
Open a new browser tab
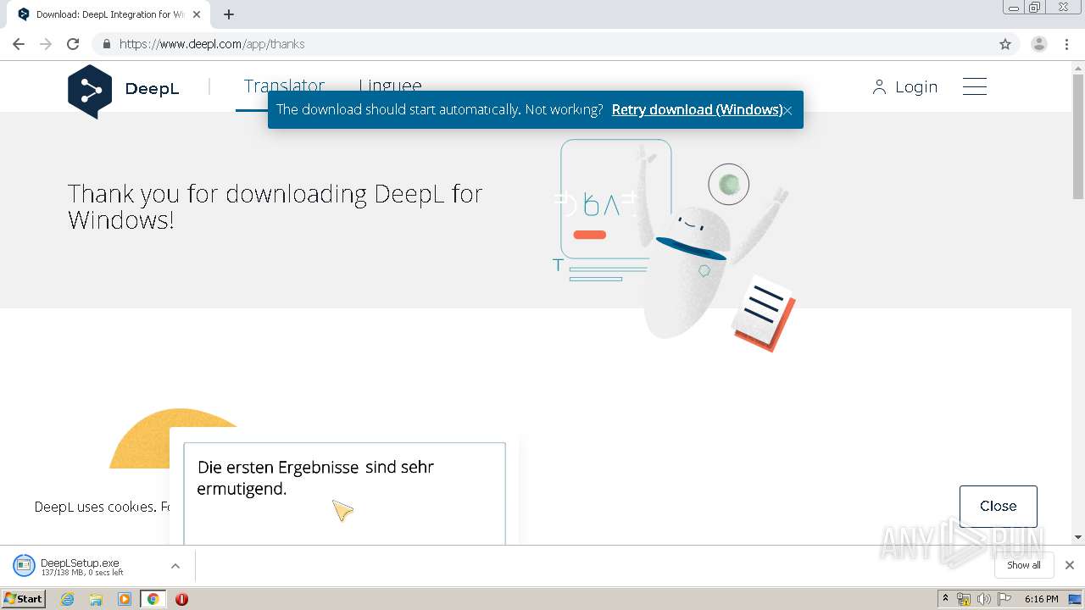(229, 14)
